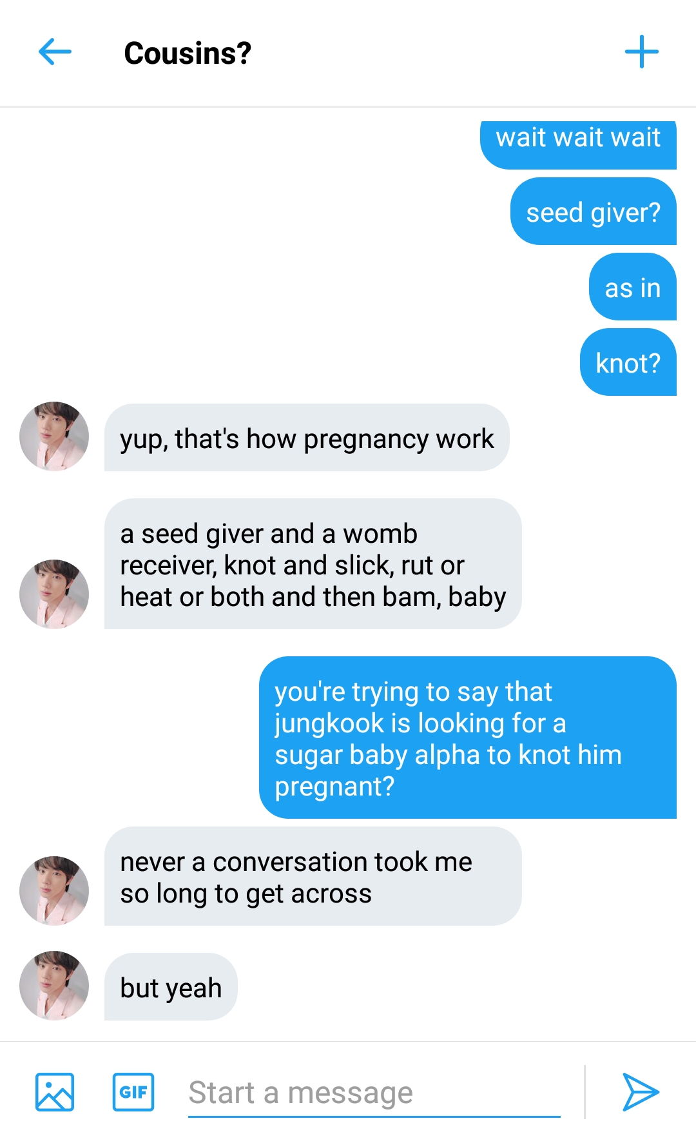The height and width of the screenshot is (1134, 696).
Task: Open the GIF picker
Action: [133, 1091]
